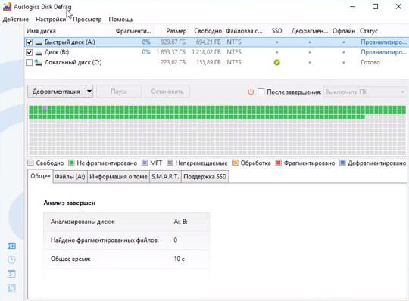409x301 pixels.
Task: Click the Дефрагментация button
Action: pos(56,92)
